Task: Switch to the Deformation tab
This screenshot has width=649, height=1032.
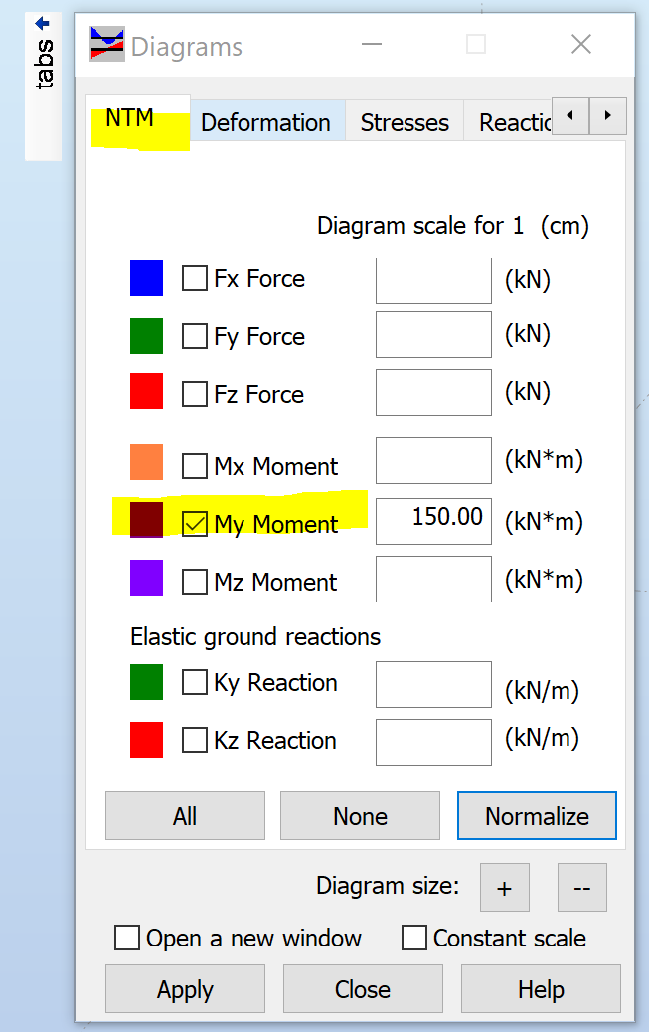Action: [265, 123]
